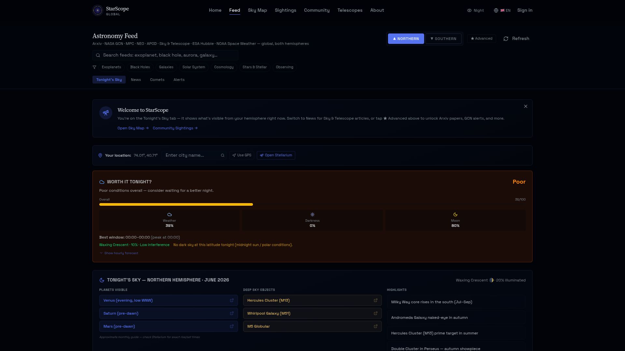Screen dimensions: 625x351
Task: Click the filter funnel icon beside Exoplanets
Action: pos(94,67)
